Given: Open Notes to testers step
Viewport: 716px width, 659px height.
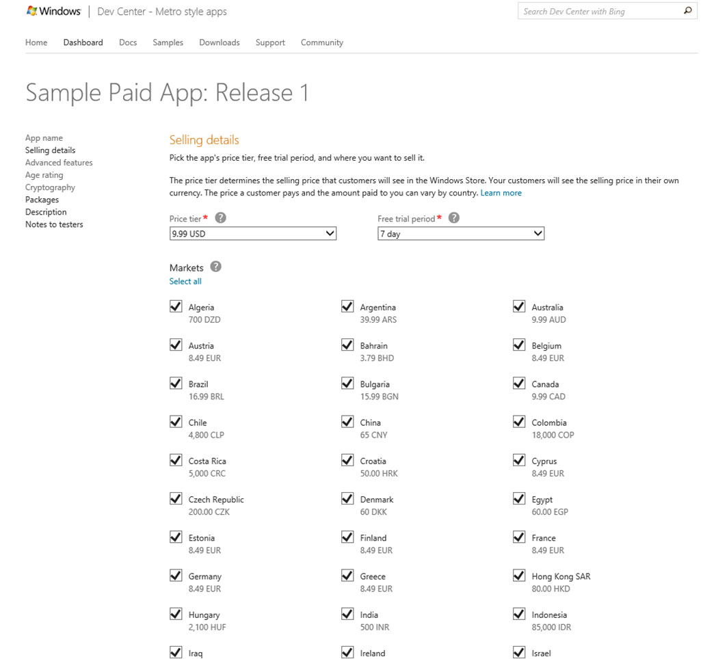Looking at the screenshot, I should pos(54,224).
